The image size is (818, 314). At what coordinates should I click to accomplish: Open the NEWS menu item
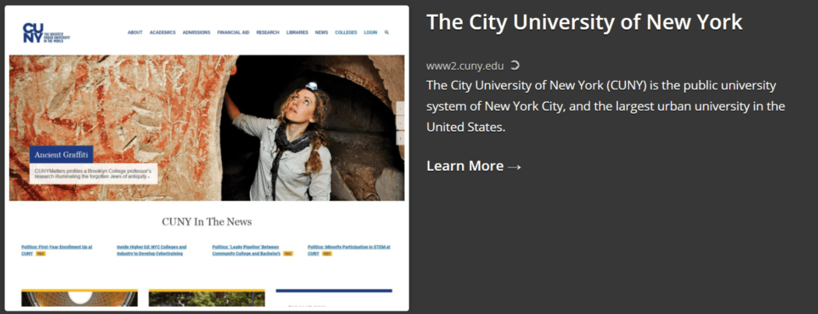pyautogui.click(x=321, y=33)
